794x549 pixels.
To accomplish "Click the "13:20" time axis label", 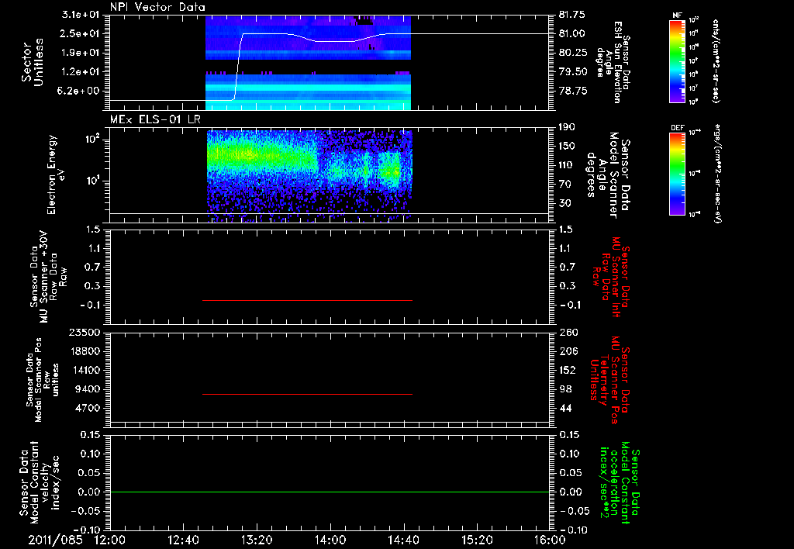I will 257,540.
